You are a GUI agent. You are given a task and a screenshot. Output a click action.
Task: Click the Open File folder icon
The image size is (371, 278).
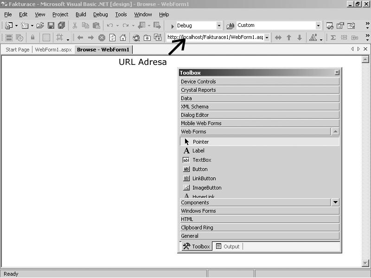40,25
